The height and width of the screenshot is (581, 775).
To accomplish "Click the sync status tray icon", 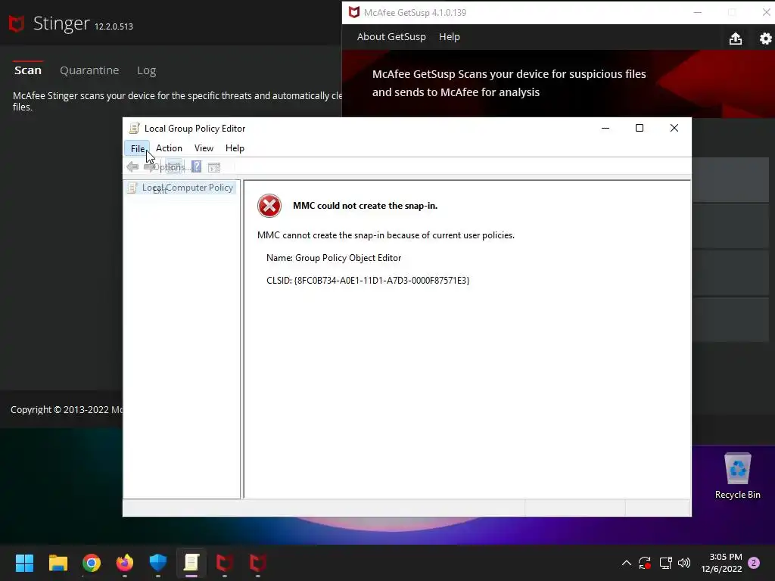I will [x=645, y=563].
